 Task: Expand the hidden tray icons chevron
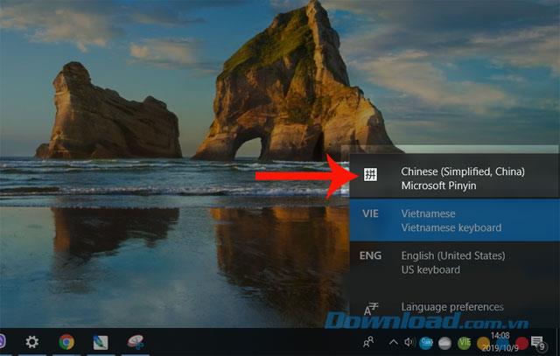click(393, 342)
